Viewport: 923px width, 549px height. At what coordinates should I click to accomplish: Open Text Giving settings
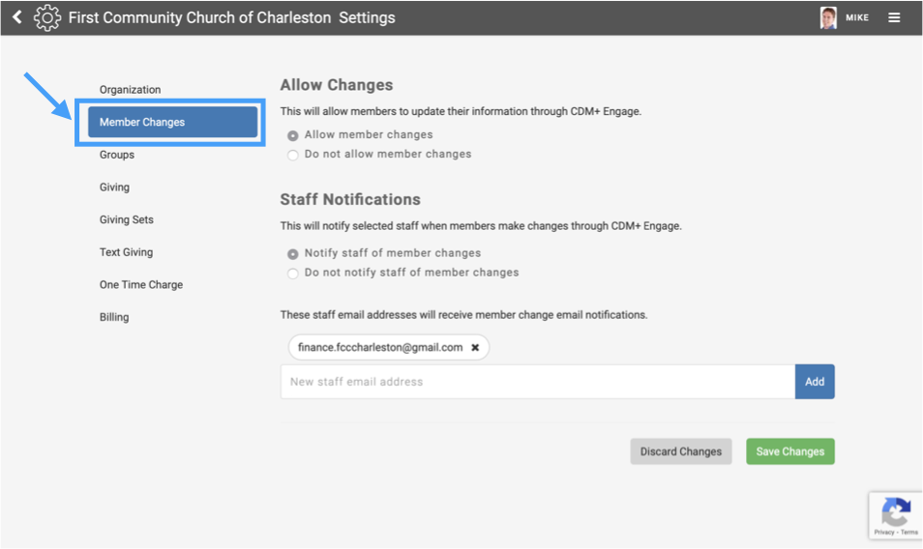coord(127,252)
